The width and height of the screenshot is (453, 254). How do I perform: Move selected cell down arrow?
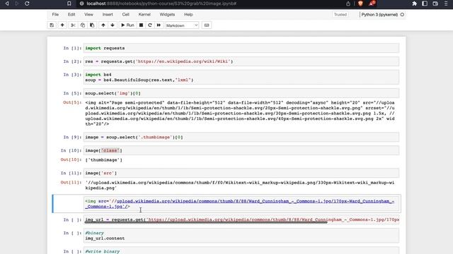[113, 25]
